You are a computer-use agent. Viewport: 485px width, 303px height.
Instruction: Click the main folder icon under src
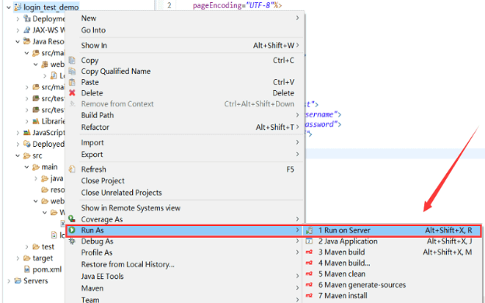coord(37,167)
